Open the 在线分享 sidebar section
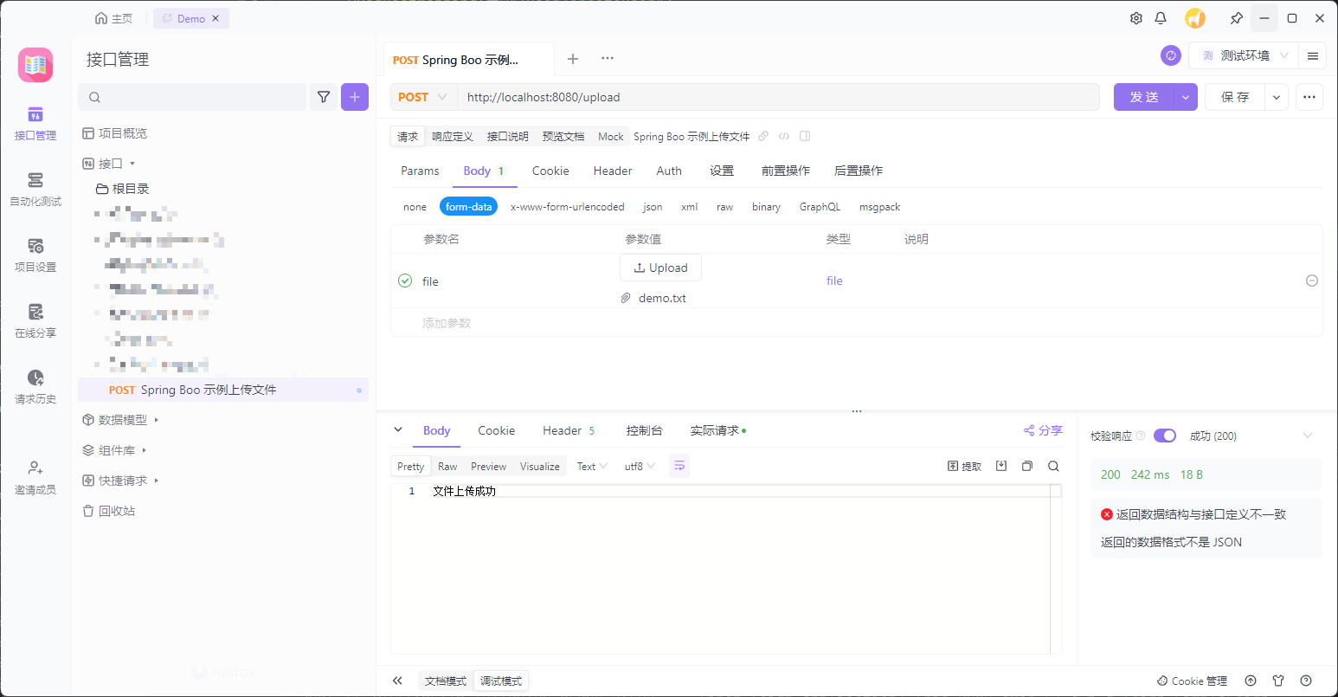The image size is (1338, 697). click(x=35, y=321)
